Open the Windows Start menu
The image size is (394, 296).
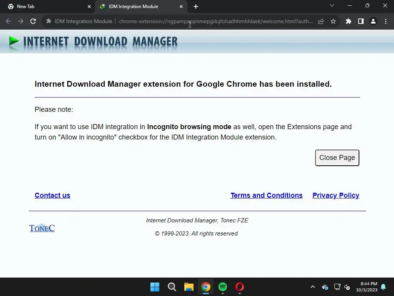pos(155,287)
